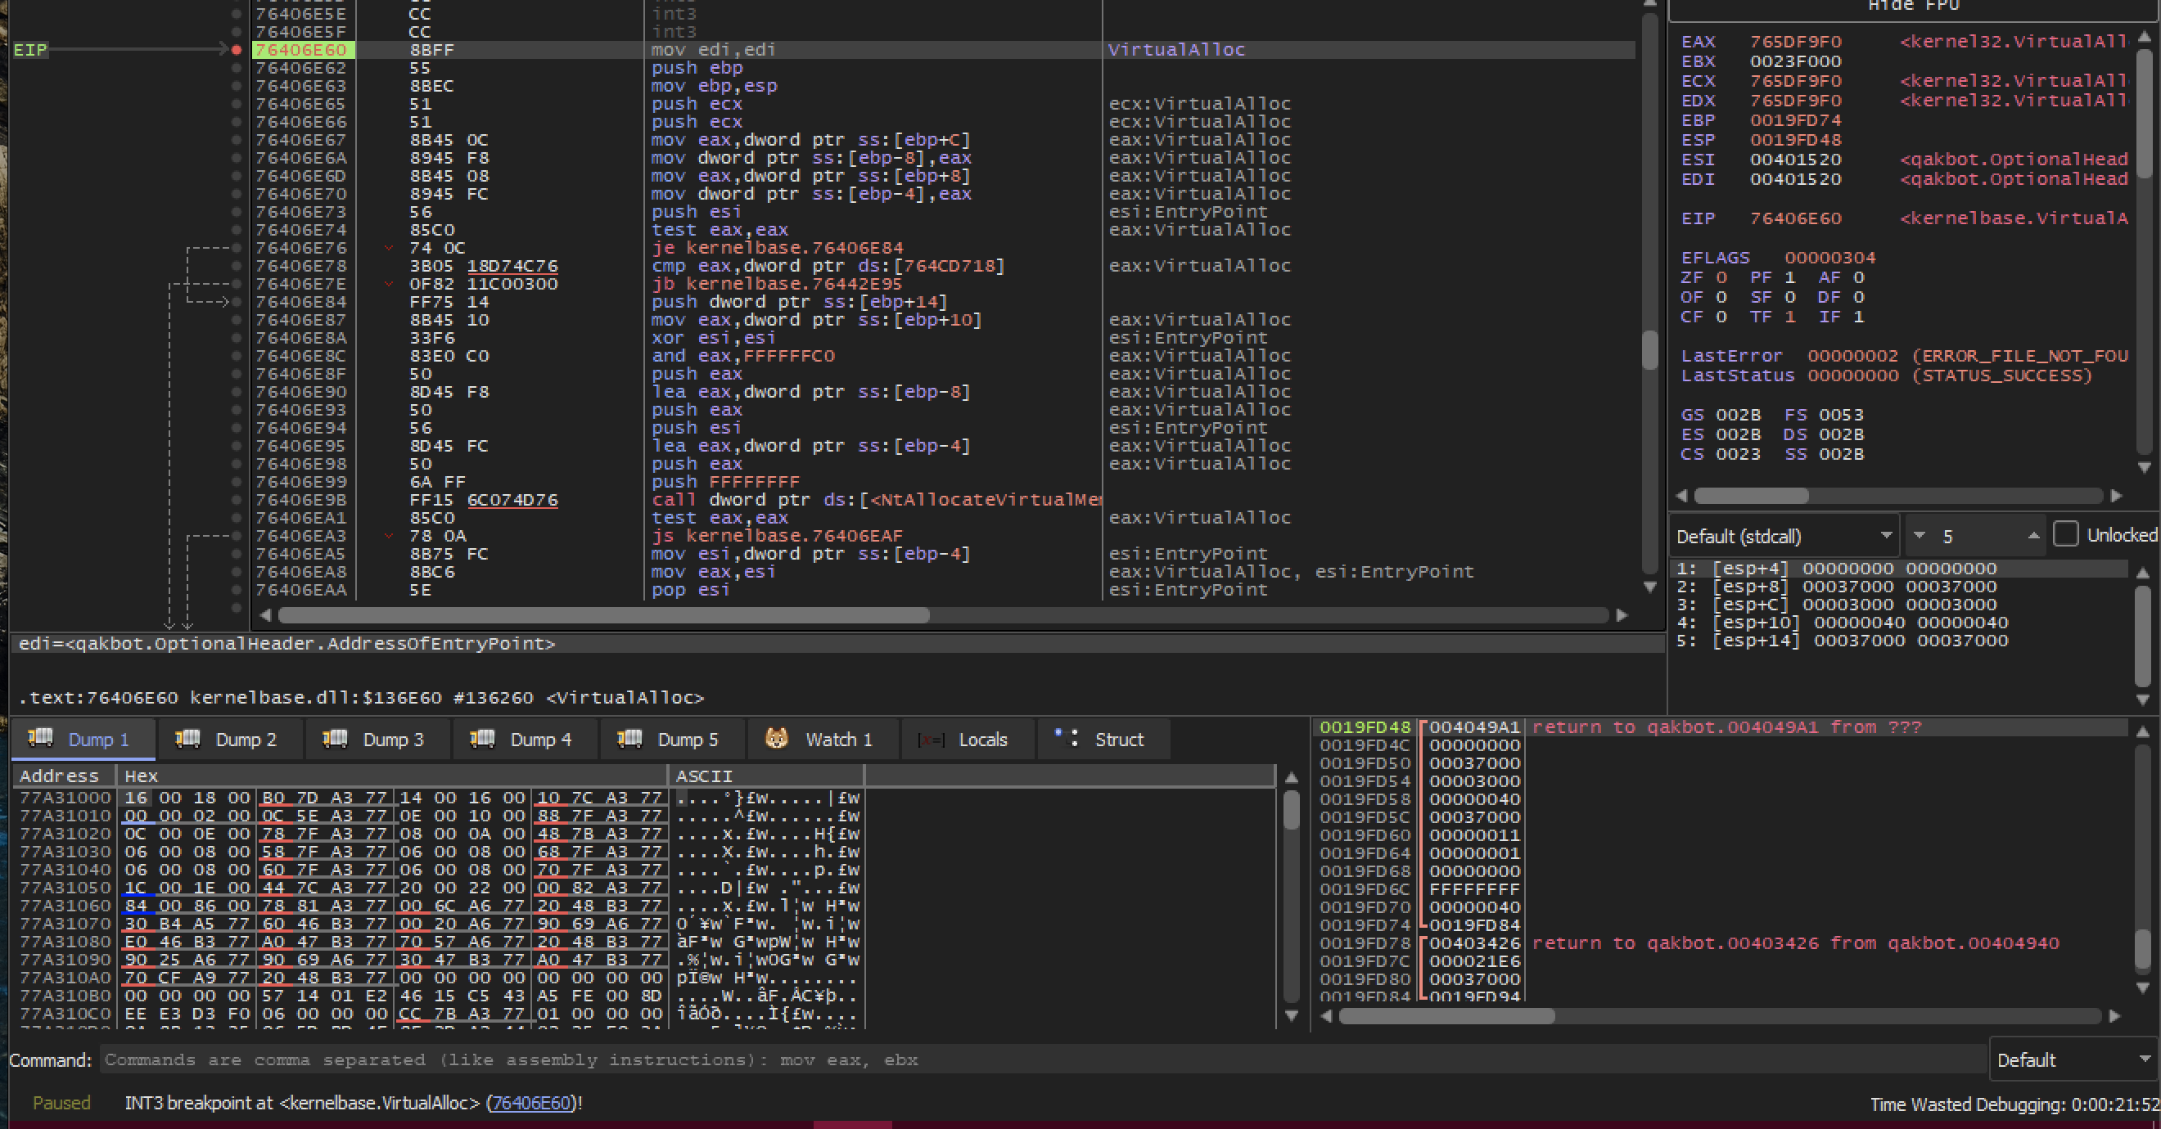
Task: Toggle breakpoint bullet at address 76406E76
Action: [237, 248]
